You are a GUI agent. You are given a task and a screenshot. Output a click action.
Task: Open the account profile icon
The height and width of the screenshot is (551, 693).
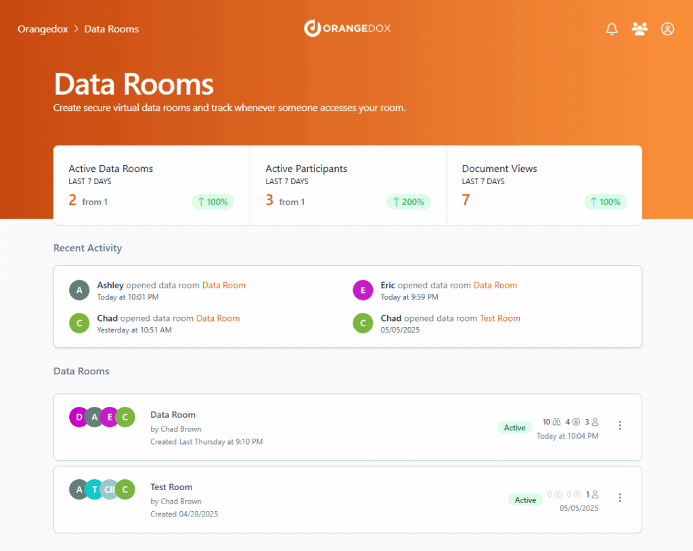(x=667, y=28)
